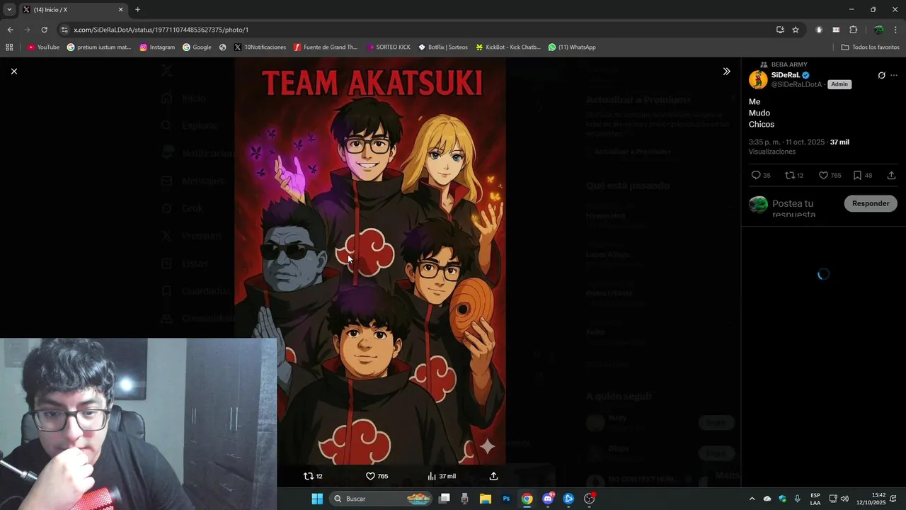The height and width of the screenshot is (510, 906).
Task: Focus the Postea tu respuesta field
Action: point(803,208)
